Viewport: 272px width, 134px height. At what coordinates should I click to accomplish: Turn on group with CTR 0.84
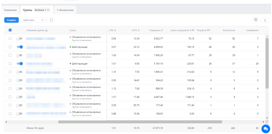pyautogui.click(x=19, y=39)
